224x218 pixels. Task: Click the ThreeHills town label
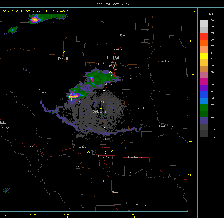(x=140, y=108)
